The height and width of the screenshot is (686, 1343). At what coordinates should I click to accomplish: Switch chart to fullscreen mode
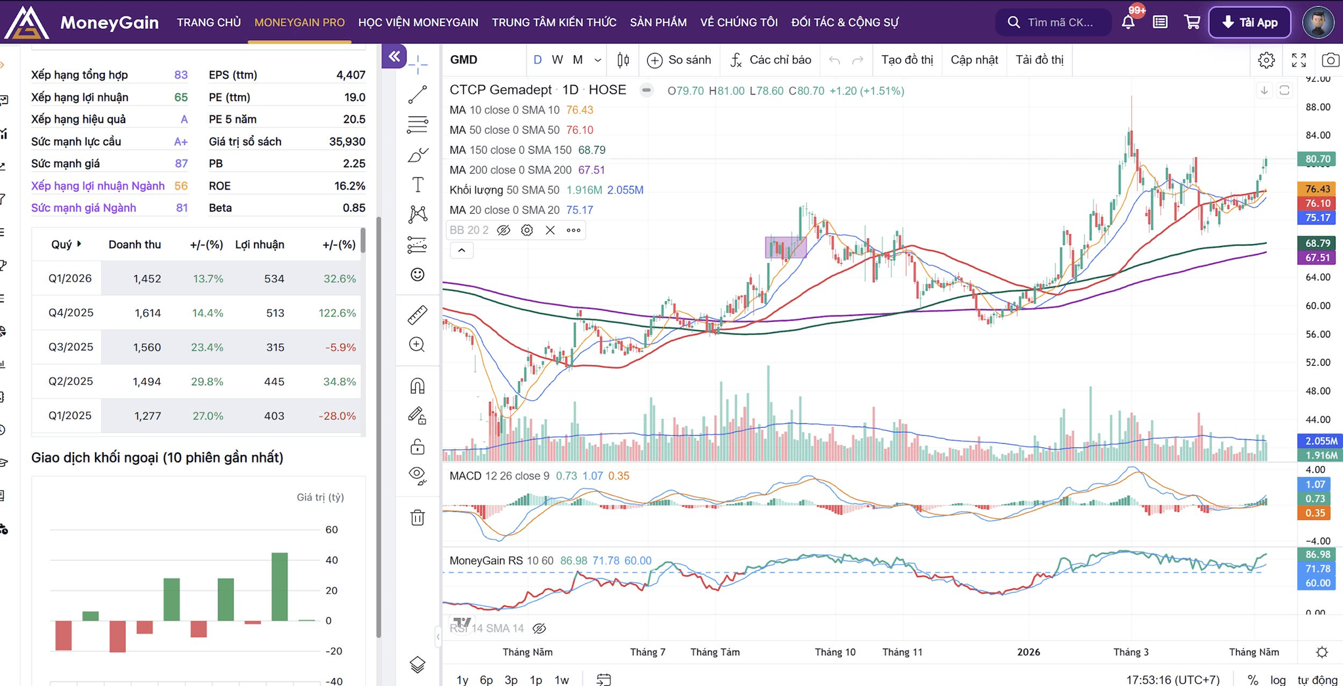coord(1298,60)
